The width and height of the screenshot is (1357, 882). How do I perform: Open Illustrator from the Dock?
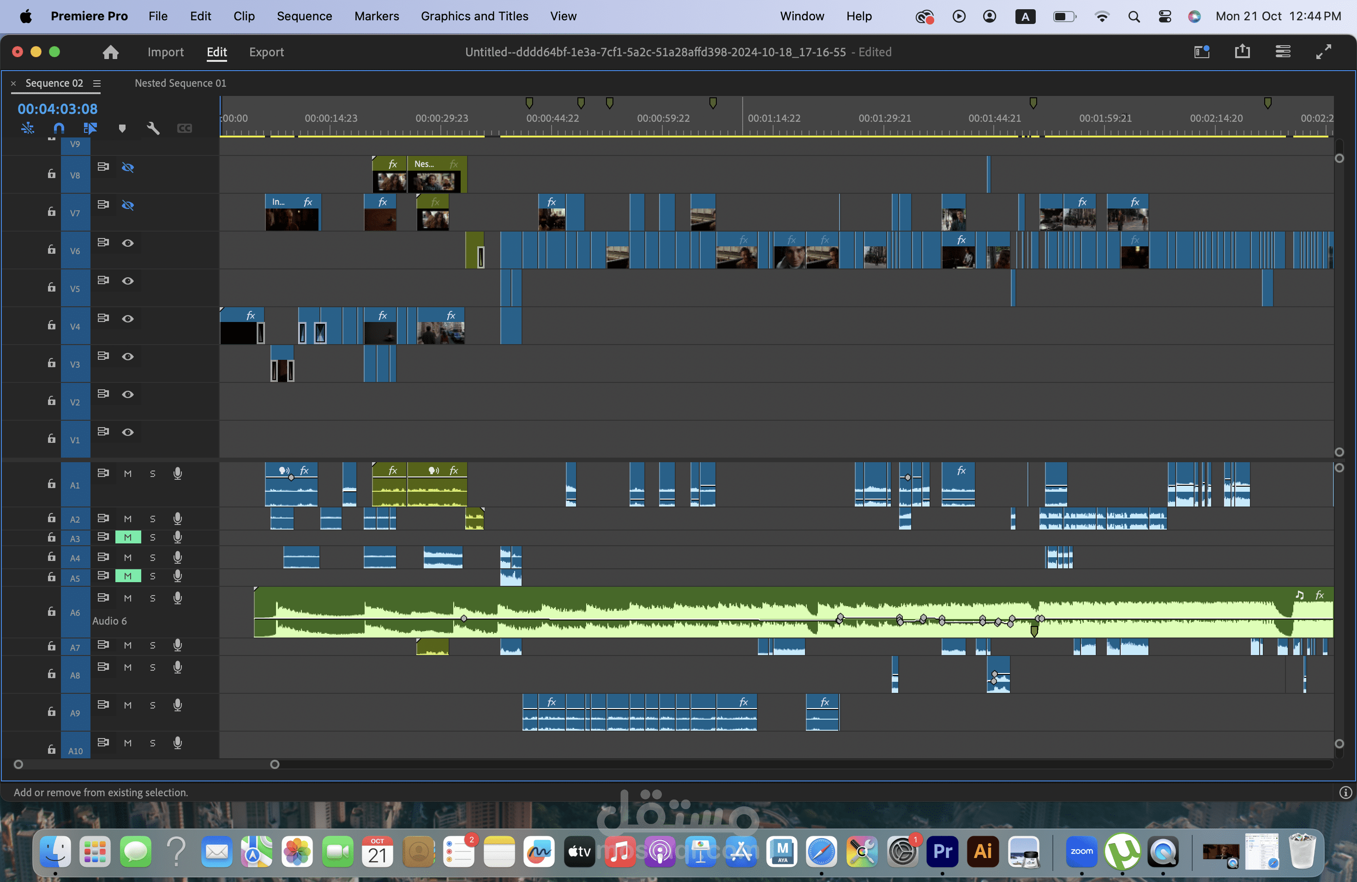pos(982,851)
